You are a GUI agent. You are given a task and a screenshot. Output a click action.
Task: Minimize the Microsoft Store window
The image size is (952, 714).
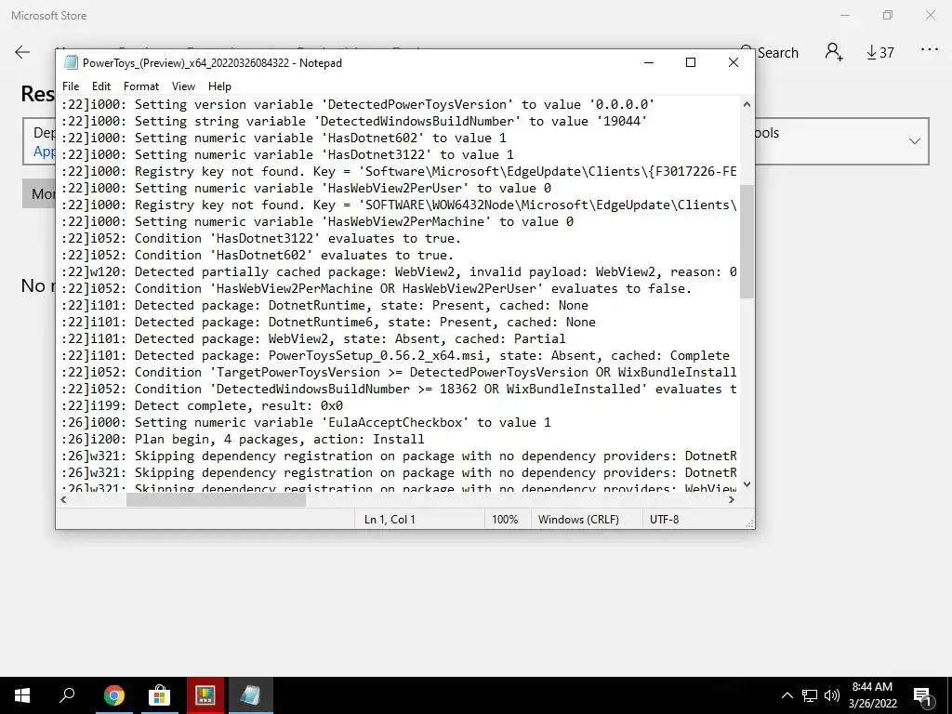pyautogui.click(x=844, y=15)
